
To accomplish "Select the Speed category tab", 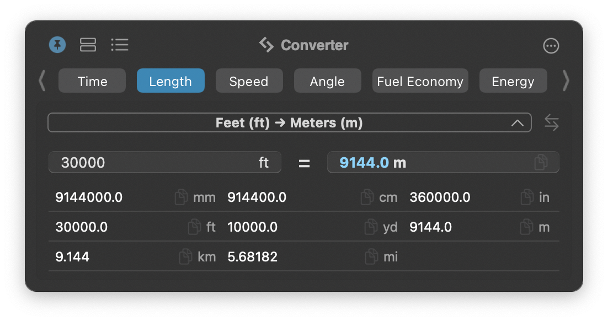I will pos(249,81).
